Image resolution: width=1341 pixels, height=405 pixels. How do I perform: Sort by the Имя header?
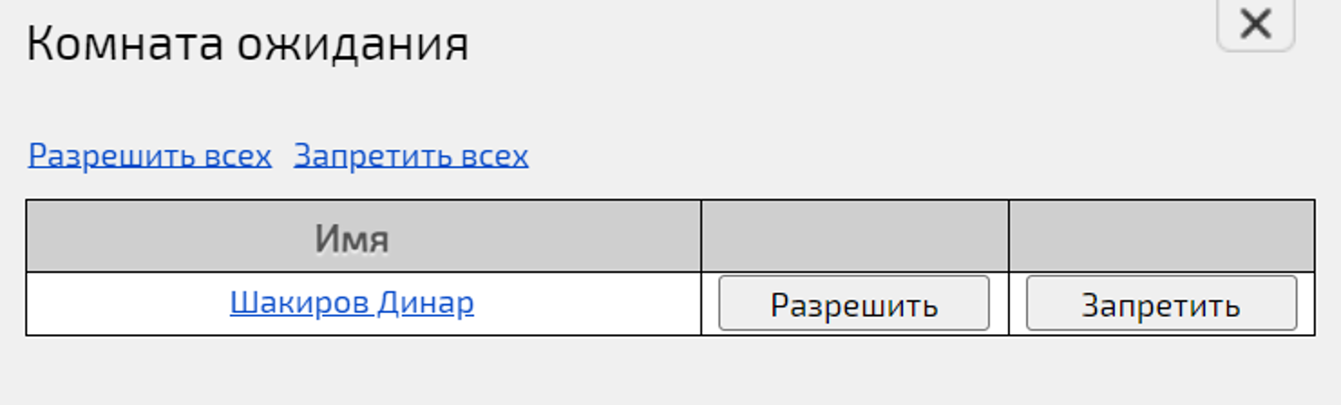click(x=352, y=238)
